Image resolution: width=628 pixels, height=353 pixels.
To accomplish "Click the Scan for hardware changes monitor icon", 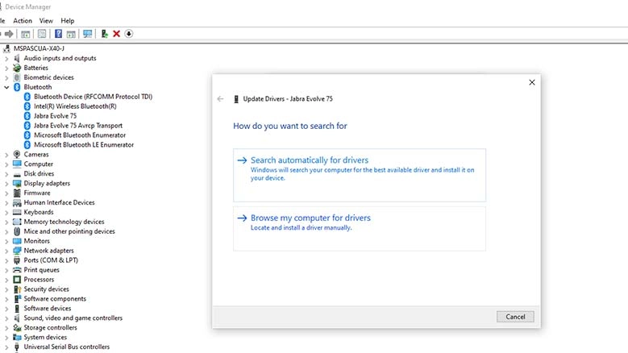I will [x=87, y=34].
